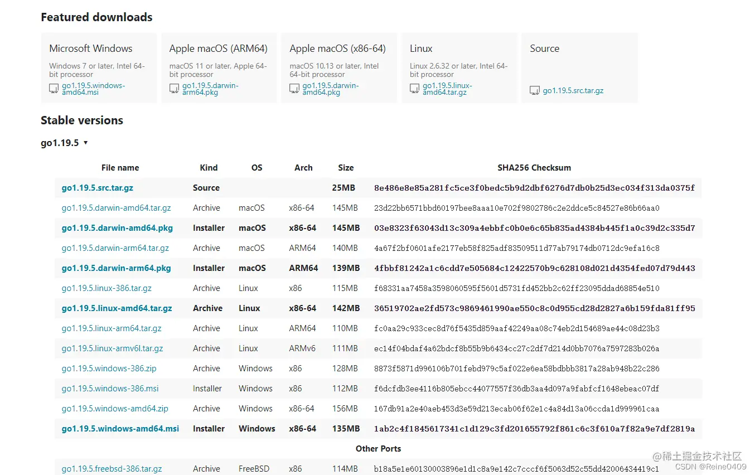This screenshot has height=475, width=755.
Task: Click the Microsoft Windows card title
Action: (91, 49)
